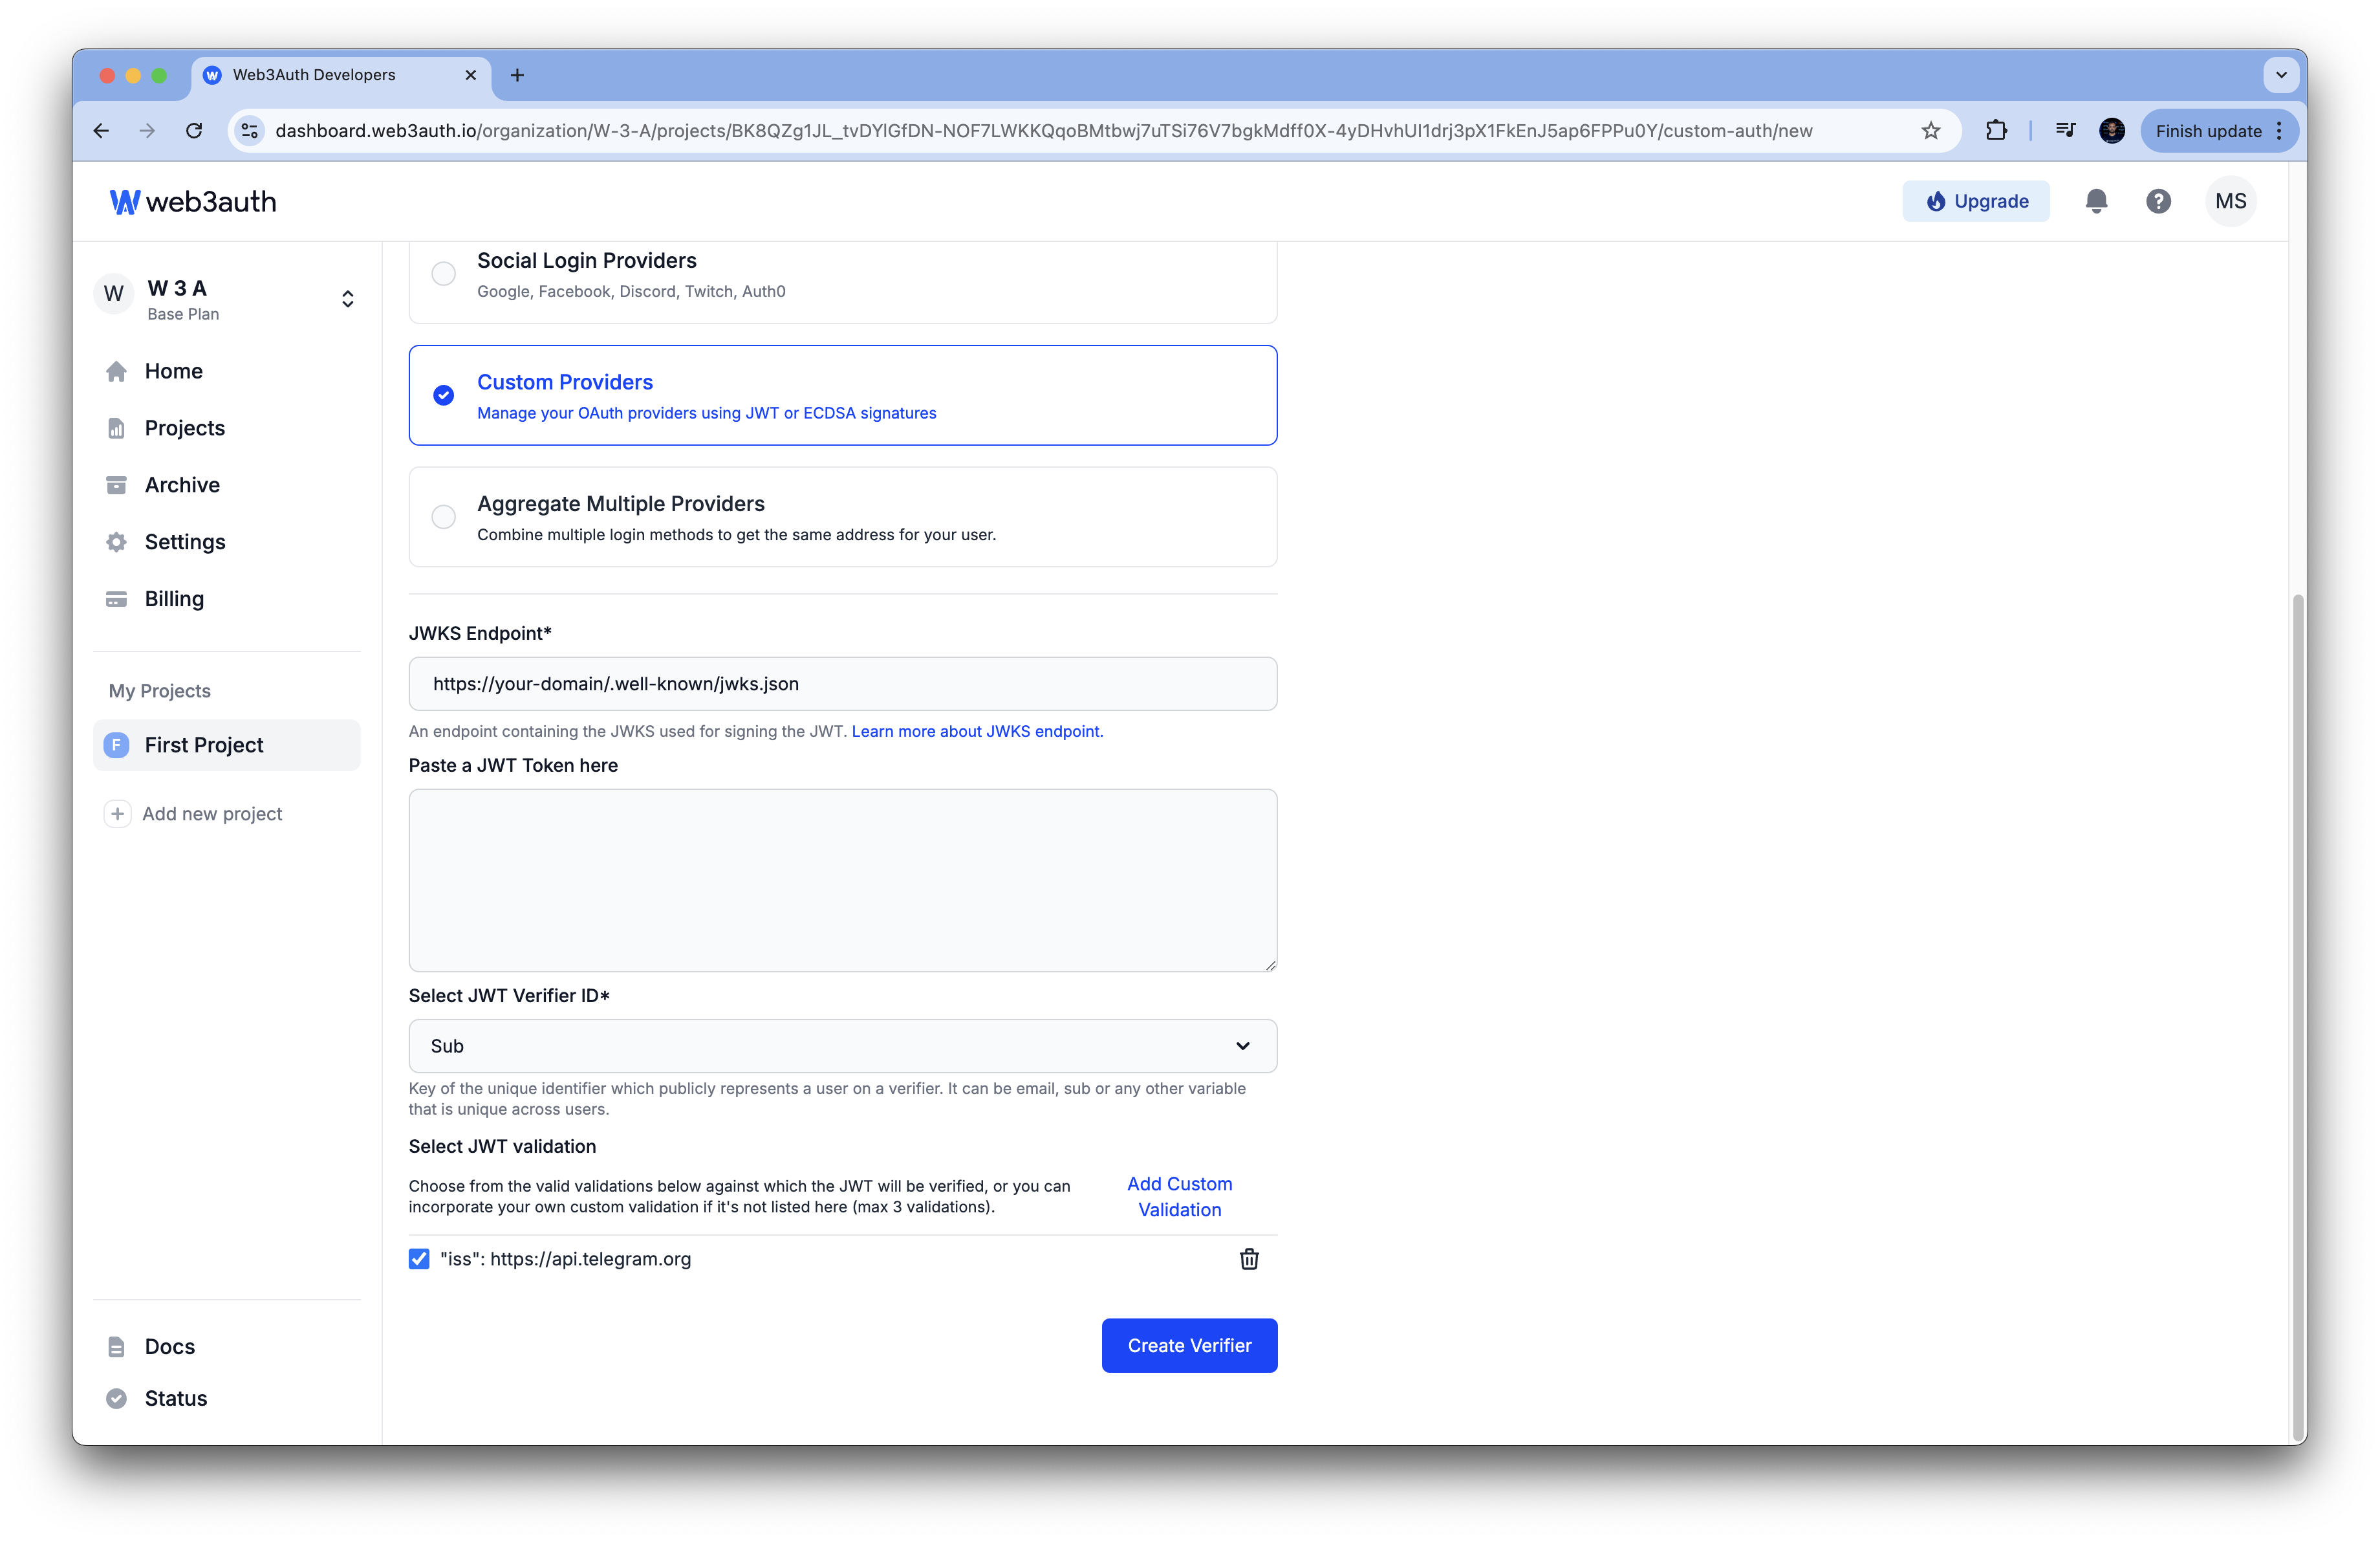Open the media control icon in toolbar
The image size is (2380, 1541).
[2064, 131]
